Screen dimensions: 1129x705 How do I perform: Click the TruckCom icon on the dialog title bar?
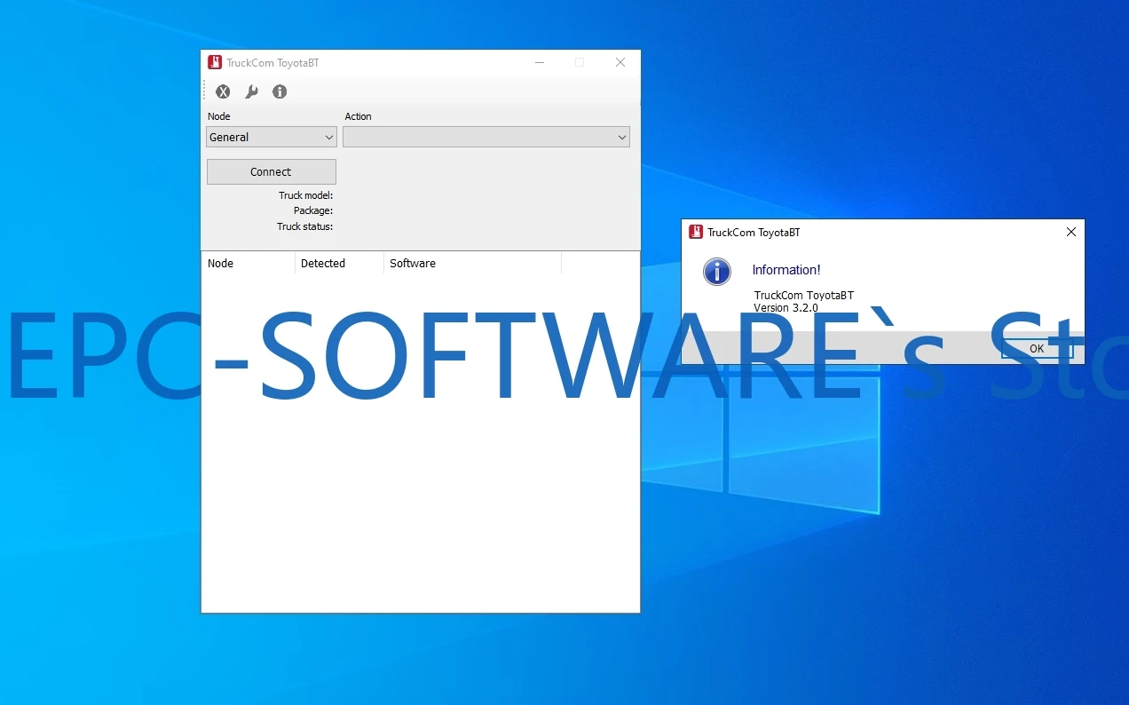coord(696,232)
